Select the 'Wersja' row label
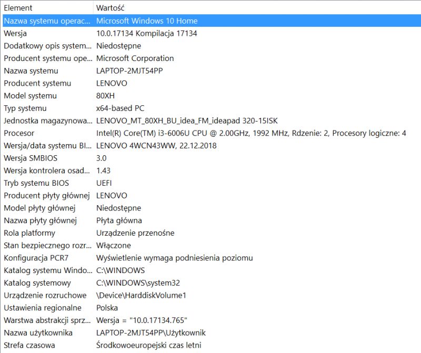The height and width of the screenshot is (353, 421). (15, 34)
